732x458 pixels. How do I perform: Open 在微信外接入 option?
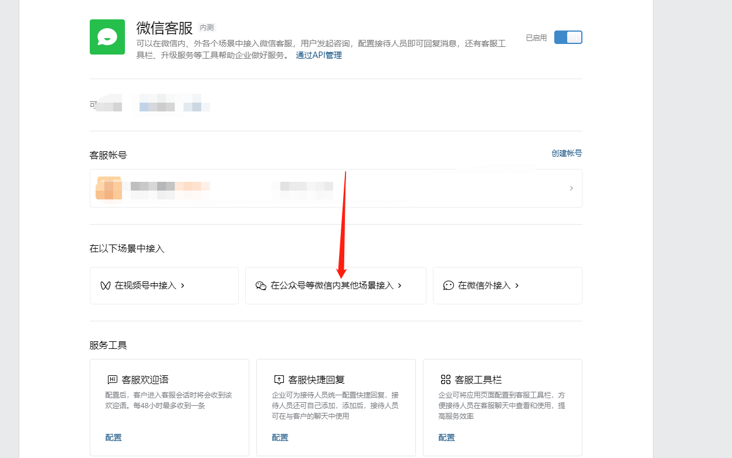507,286
